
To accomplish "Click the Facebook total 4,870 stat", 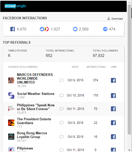I will click(x=18, y=29).
